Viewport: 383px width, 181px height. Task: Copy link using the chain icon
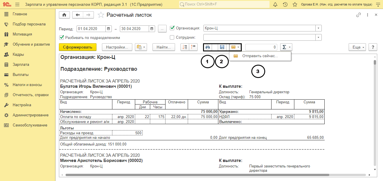(x=358, y=15)
